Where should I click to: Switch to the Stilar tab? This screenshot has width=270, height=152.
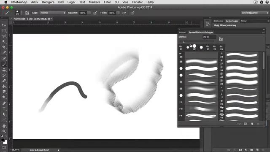(244, 21)
